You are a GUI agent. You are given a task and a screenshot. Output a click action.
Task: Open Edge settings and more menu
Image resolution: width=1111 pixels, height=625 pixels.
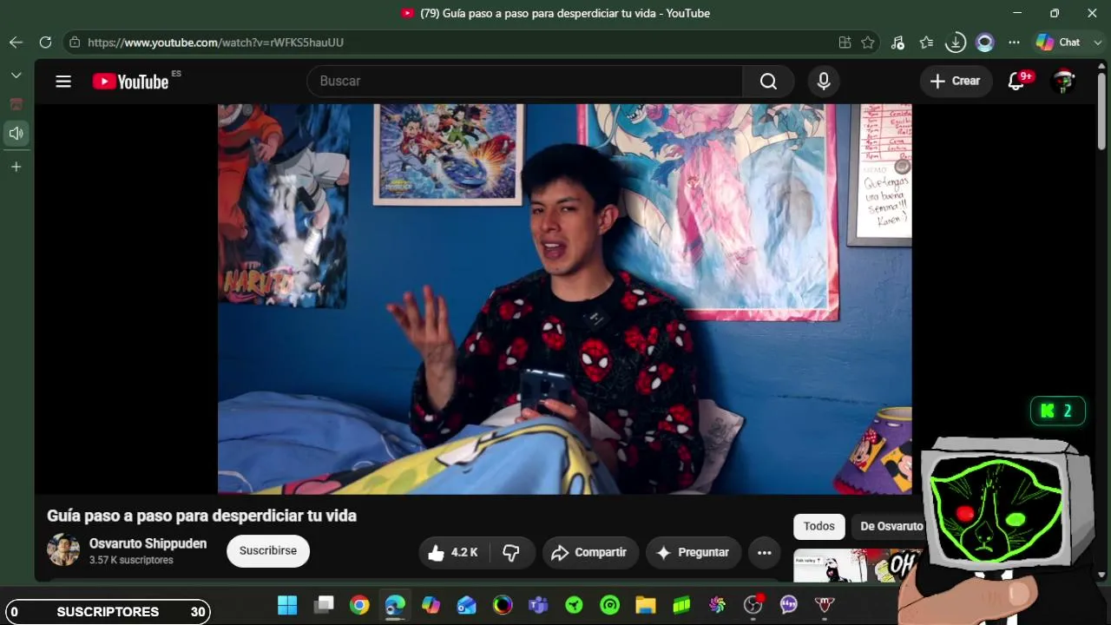point(1014,43)
